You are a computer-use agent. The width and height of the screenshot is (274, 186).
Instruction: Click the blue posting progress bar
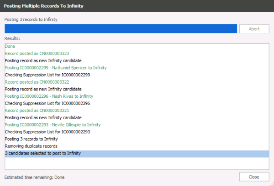coord(121,29)
